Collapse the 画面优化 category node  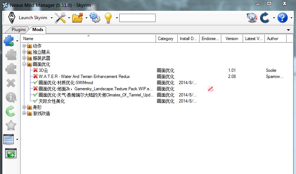(x=24, y=64)
